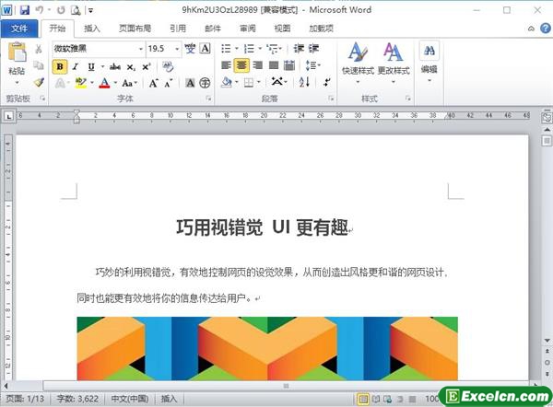Click the Word Help question mark icon
Screen dimensions: 553x407
(x=546, y=29)
